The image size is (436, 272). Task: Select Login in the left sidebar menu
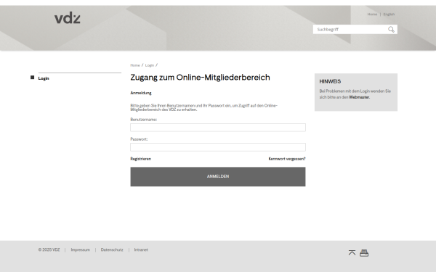tap(44, 78)
